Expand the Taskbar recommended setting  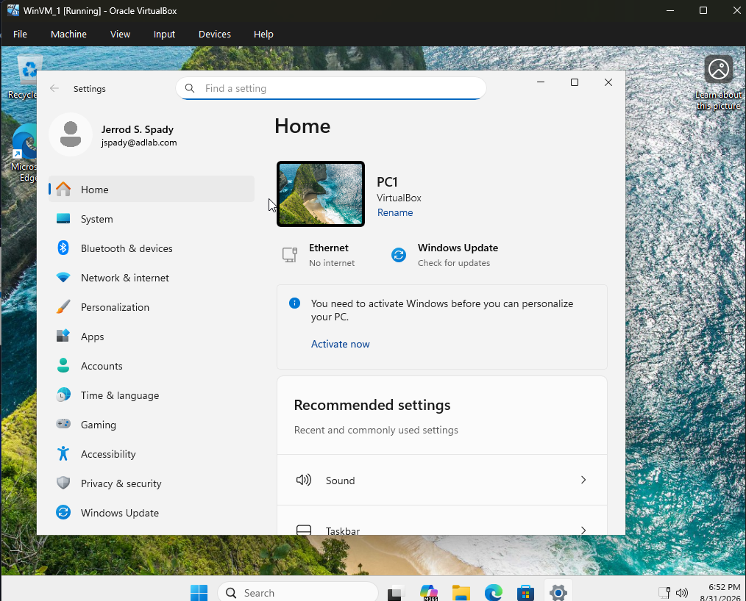tap(442, 520)
